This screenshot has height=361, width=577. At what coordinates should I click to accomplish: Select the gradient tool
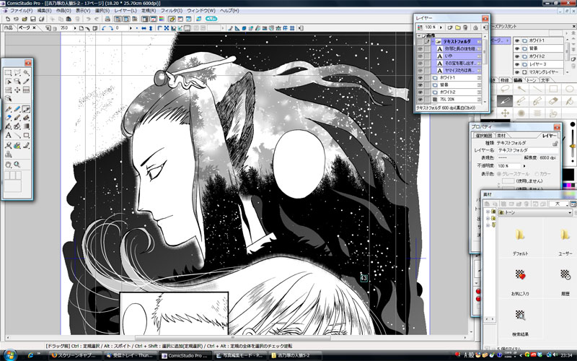(x=26, y=126)
